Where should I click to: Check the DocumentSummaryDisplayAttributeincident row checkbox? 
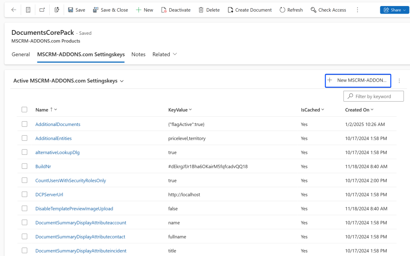point(24,250)
